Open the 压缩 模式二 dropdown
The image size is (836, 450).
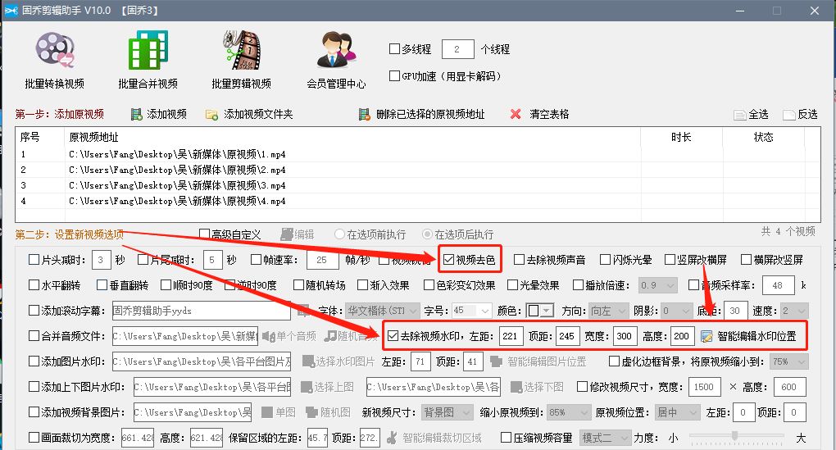click(605, 438)
